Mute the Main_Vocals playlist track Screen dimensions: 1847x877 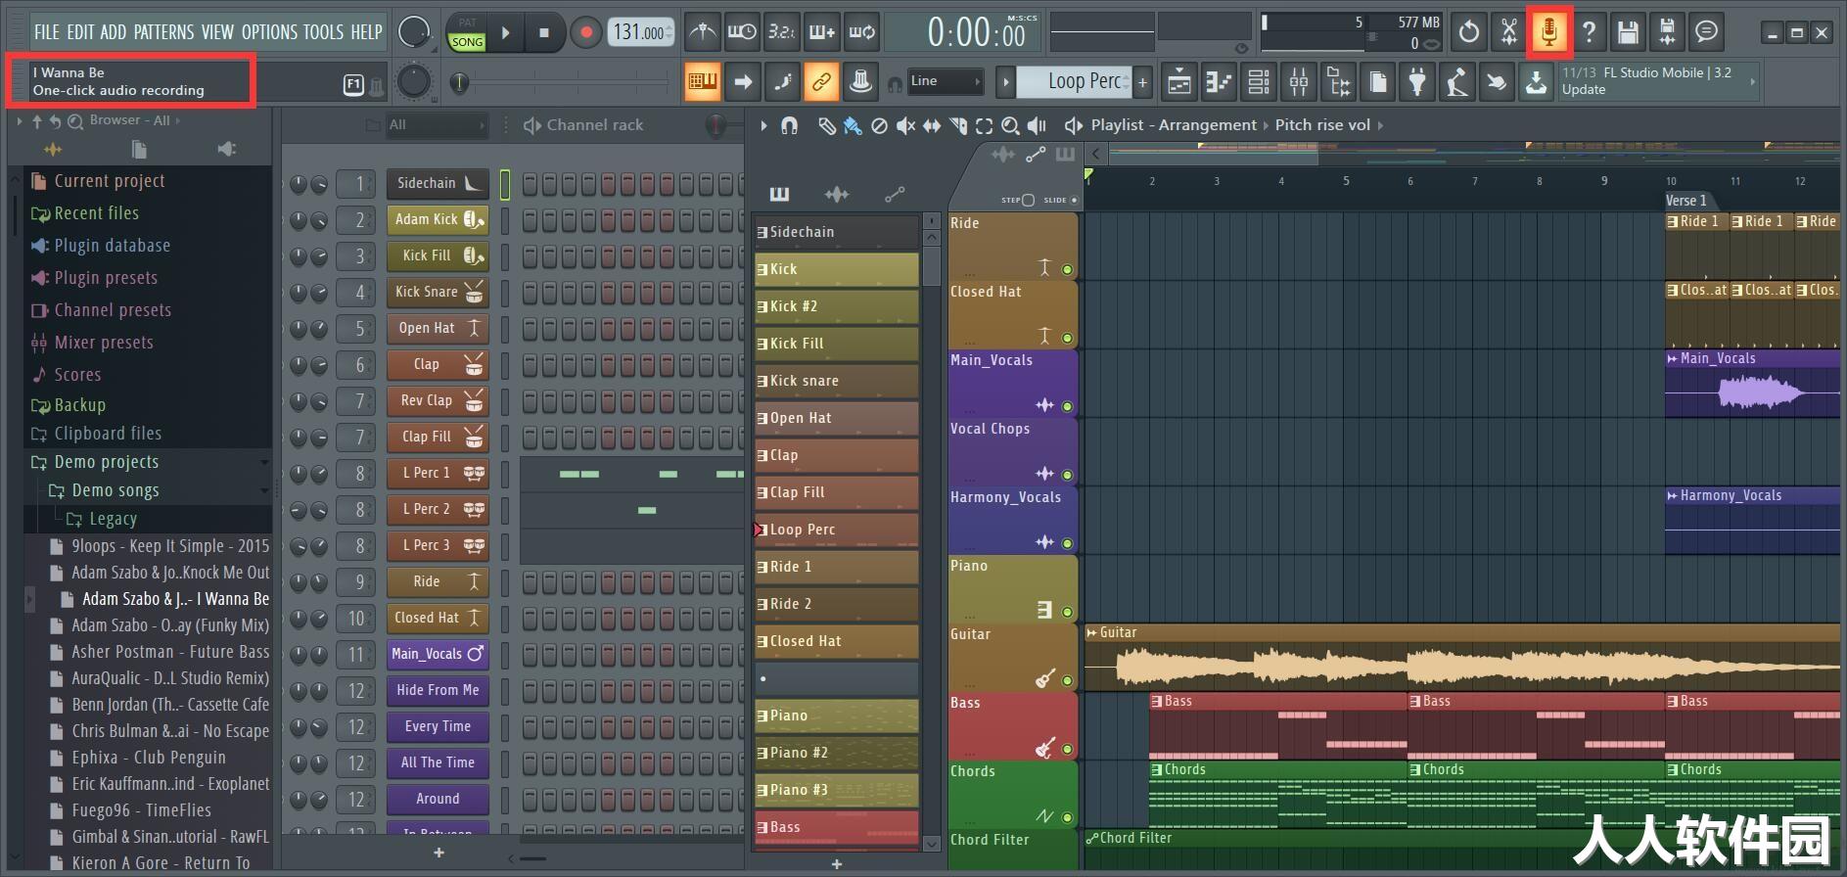click(1067, 406)
